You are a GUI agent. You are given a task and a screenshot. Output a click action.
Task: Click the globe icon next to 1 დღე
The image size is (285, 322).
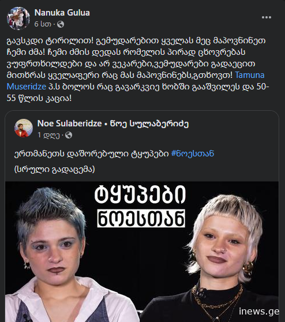69,135
